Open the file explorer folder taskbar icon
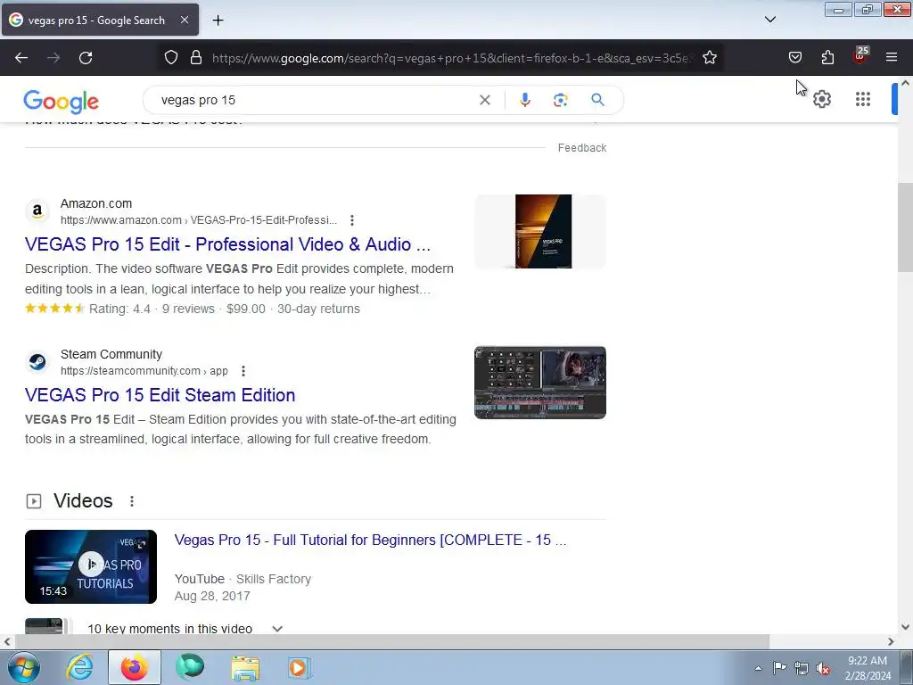913x685 pixels. point(245,667)
